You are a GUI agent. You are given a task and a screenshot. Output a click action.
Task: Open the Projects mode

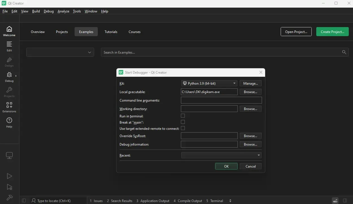pos(9,92)
